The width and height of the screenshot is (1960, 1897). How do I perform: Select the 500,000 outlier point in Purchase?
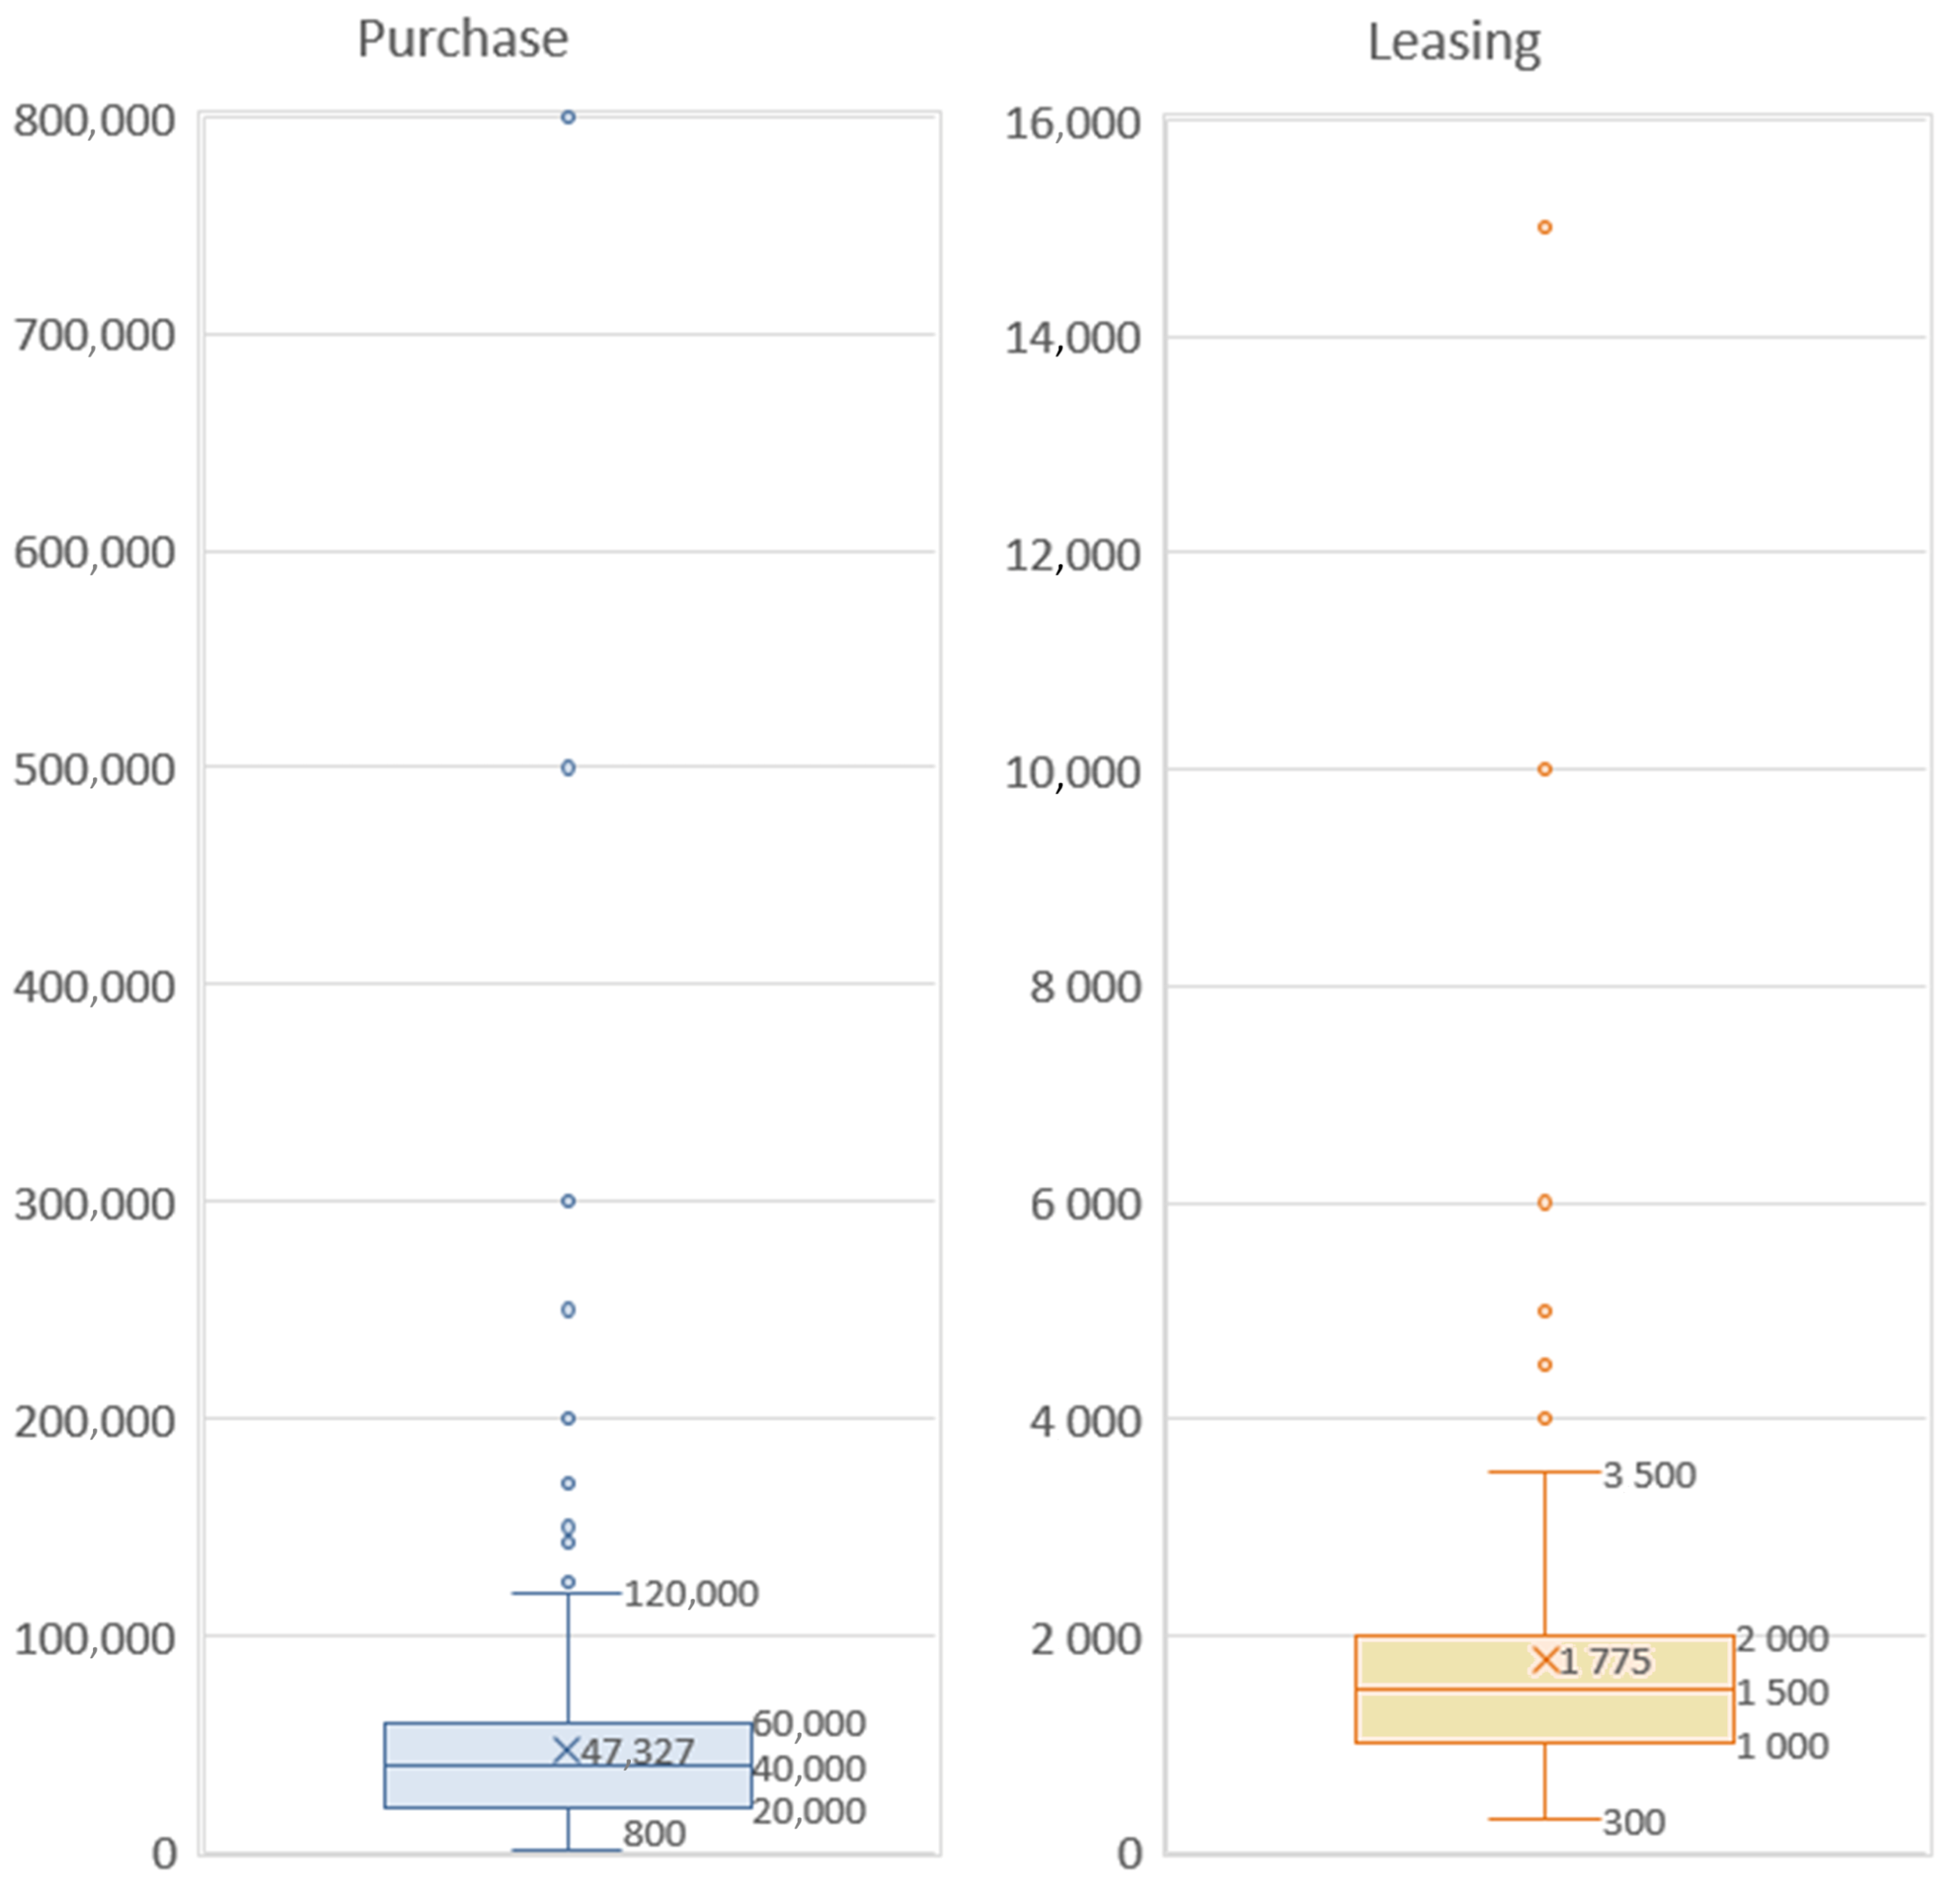tap(568, 768)
